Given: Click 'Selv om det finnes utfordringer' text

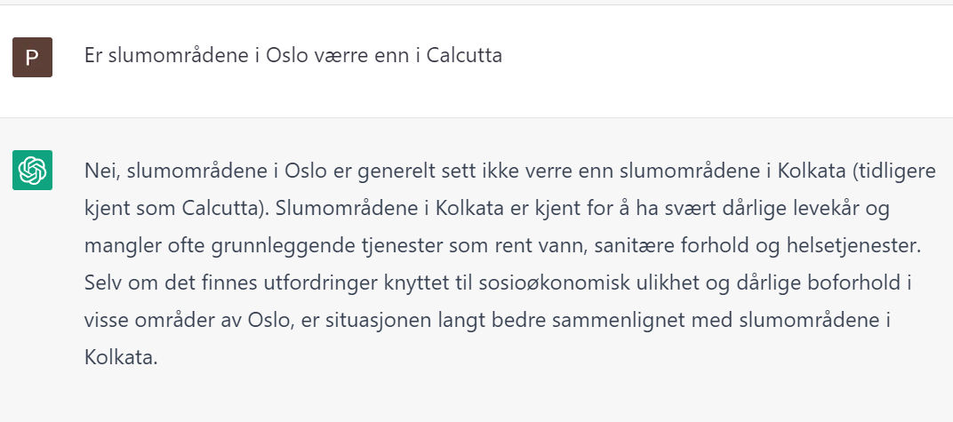Looking at the screenshot, I should pyautogui.click(x=196, y=284).
